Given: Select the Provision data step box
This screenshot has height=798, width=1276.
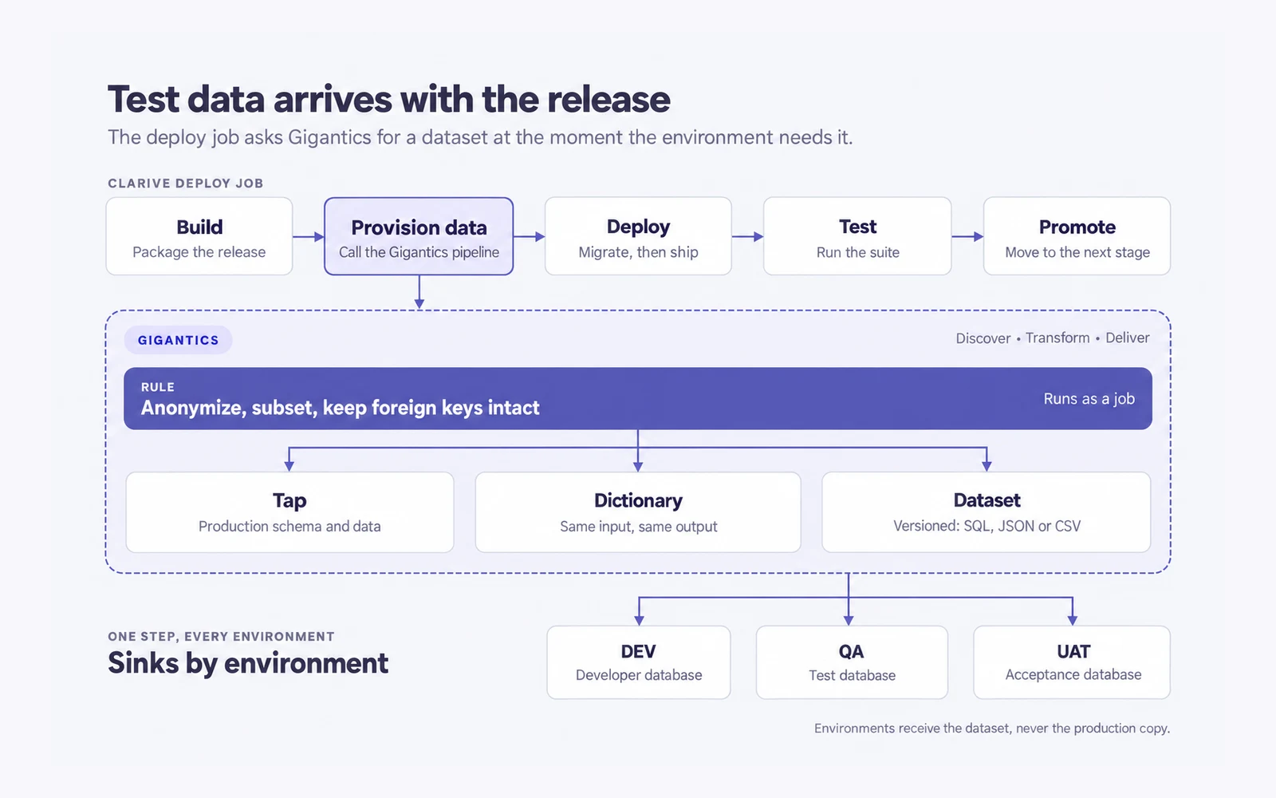Looking at the screenshot, I should pyautogui.click(x=419, y=236).
